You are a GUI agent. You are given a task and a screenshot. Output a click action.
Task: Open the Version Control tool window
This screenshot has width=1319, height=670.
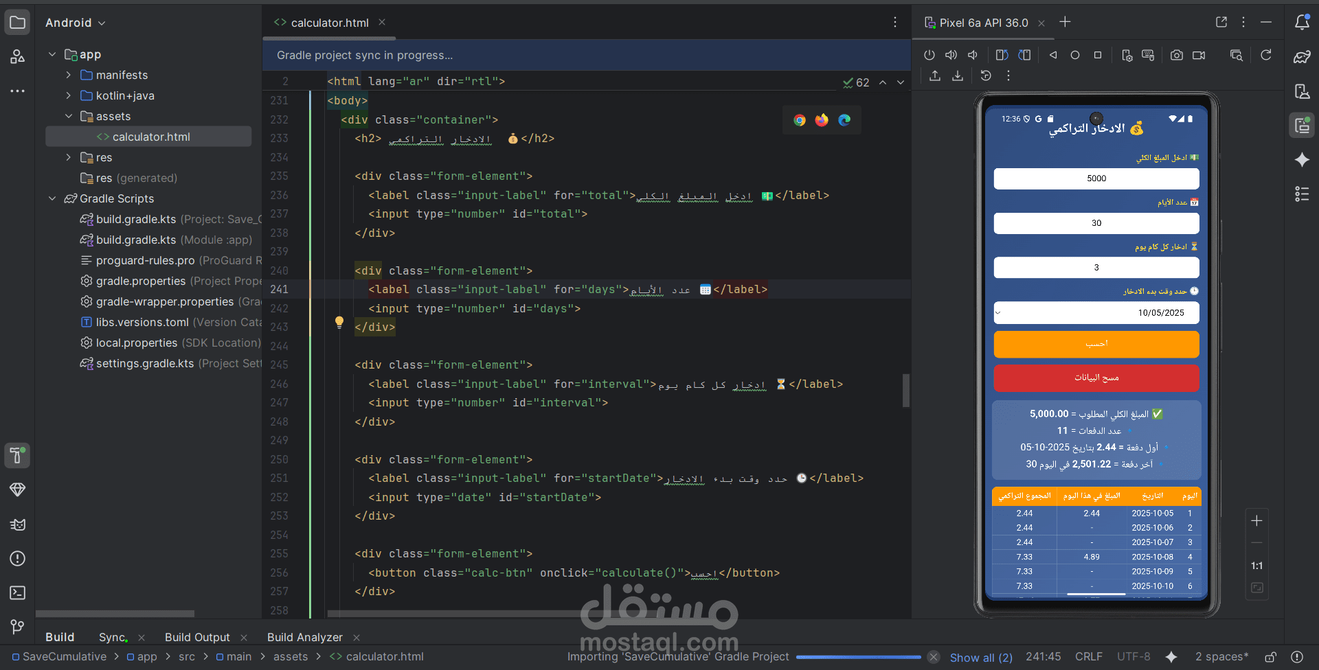[17, 627]
